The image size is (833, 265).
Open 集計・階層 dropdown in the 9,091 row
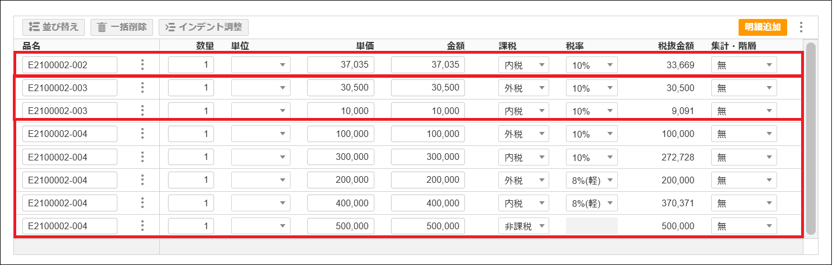pyautogui.click(x=744, y=111)
